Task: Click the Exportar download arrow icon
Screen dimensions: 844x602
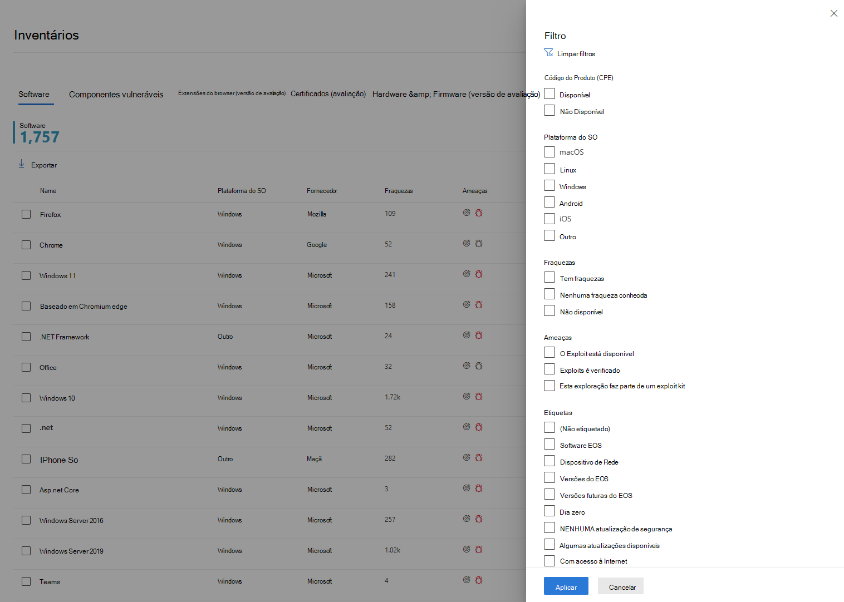Action: (22, 164)
